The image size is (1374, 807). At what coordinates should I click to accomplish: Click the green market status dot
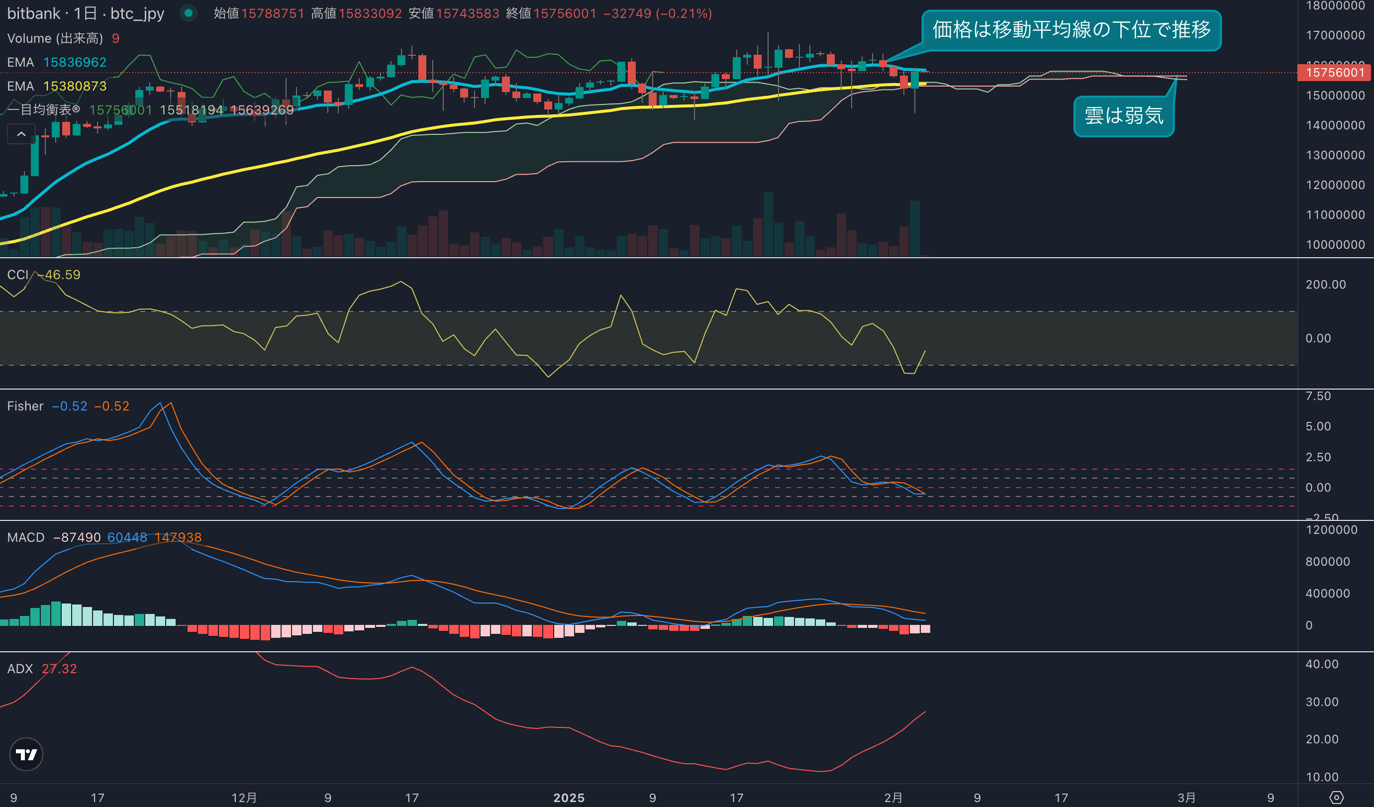(x=189, y=13)
